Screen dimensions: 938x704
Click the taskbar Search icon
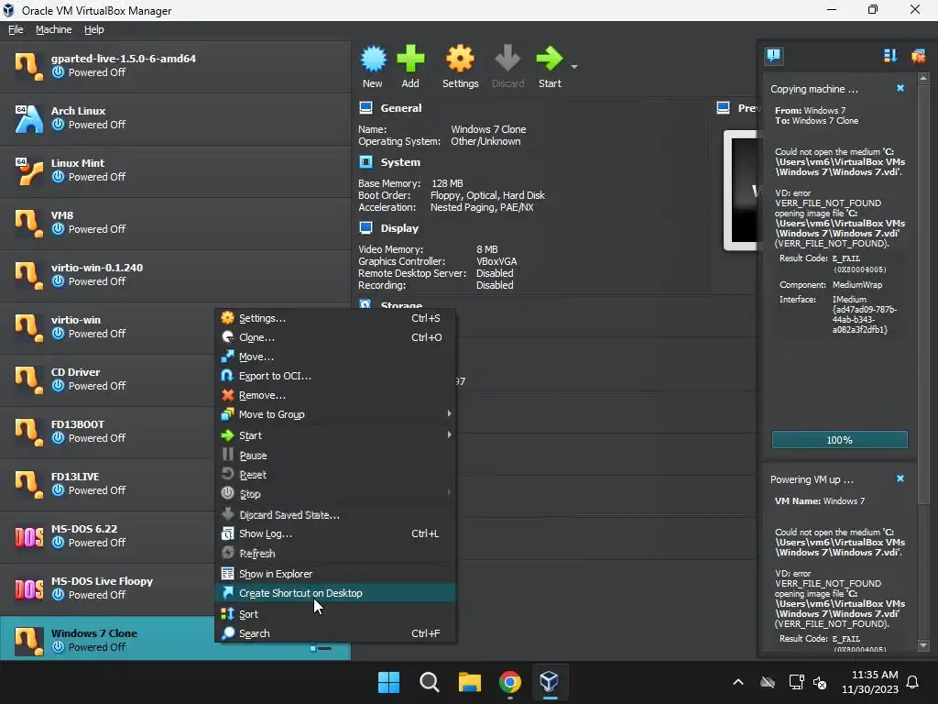pos(429,682)
